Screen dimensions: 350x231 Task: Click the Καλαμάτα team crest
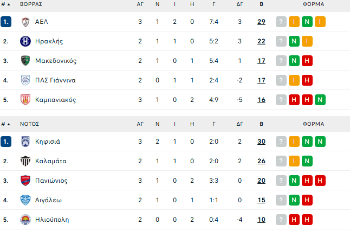point(25,161)
